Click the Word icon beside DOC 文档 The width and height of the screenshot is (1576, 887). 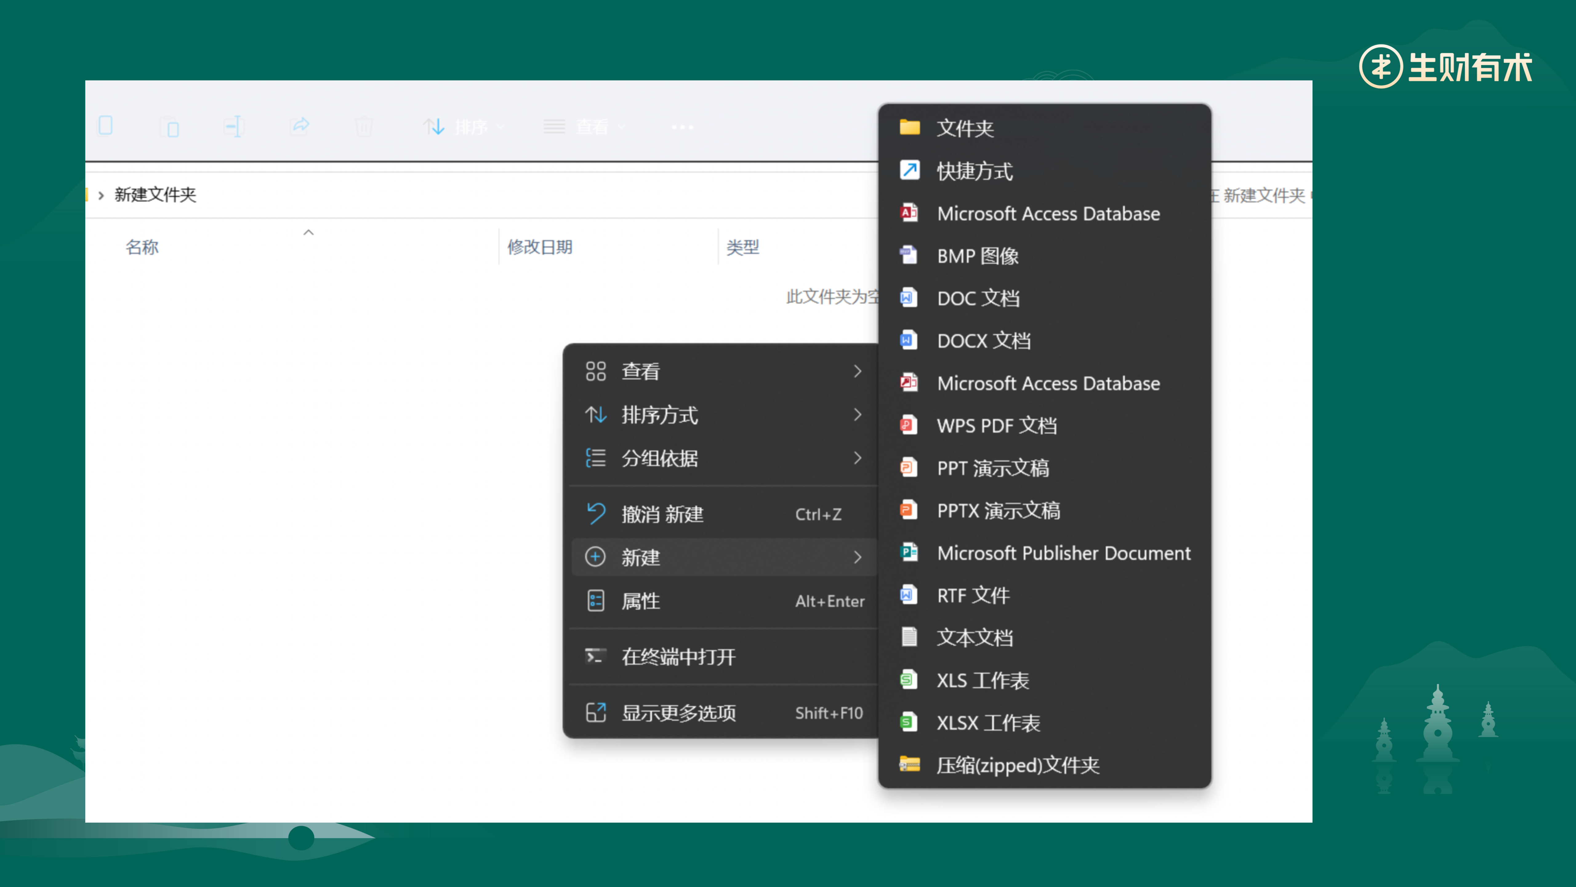click(909, 297)
